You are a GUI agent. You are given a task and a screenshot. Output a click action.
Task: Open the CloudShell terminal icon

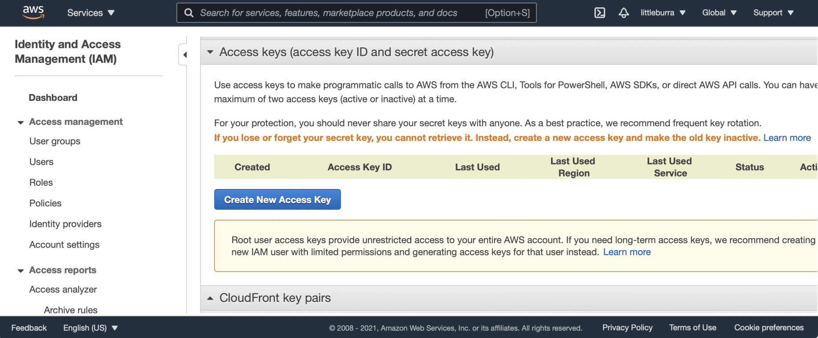click(x=600, y=13)
